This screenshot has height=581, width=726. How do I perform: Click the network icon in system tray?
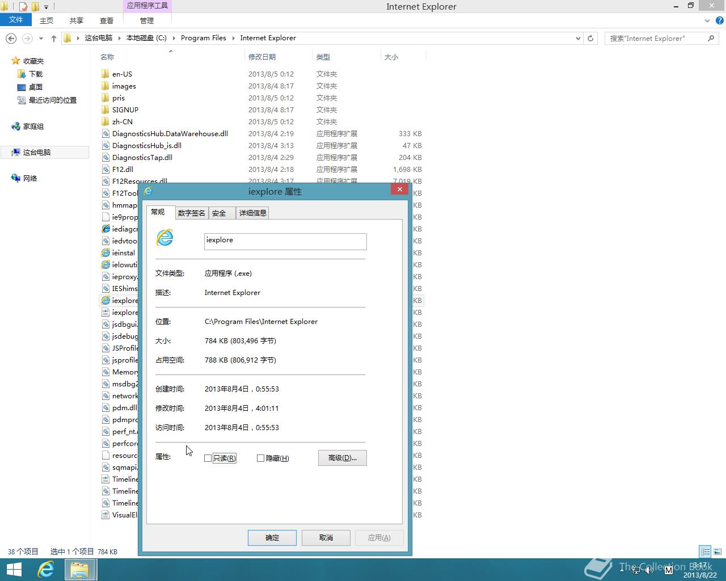coord(636,570)
